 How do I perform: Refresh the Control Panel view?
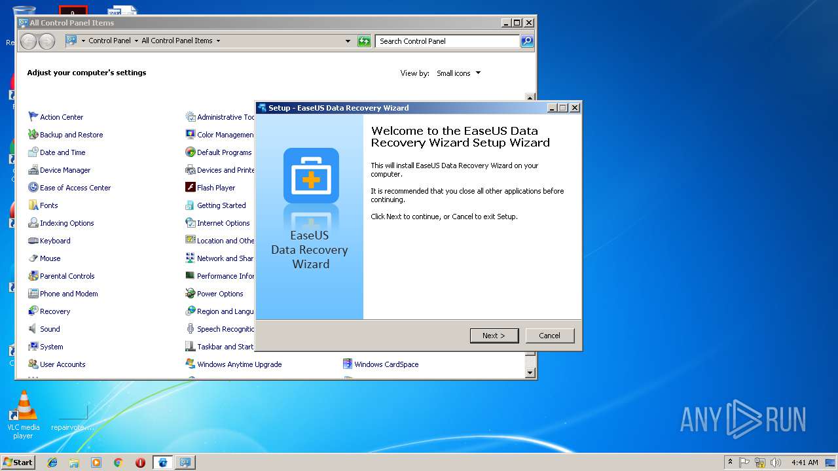(364, 41)
